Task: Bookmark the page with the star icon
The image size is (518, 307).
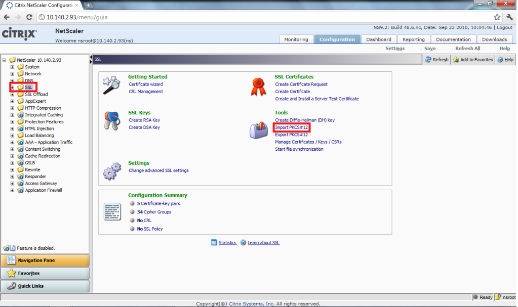Action: click(497, 17)
